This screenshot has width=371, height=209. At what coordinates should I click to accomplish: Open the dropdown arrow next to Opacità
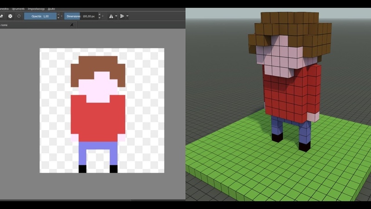[x=62, y=16]
